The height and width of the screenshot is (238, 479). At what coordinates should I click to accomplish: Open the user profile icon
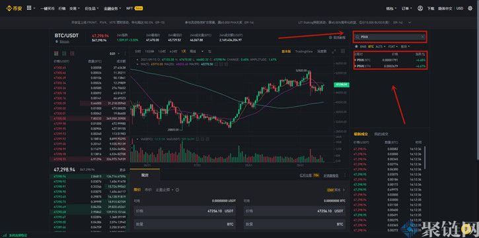(420, 8)
